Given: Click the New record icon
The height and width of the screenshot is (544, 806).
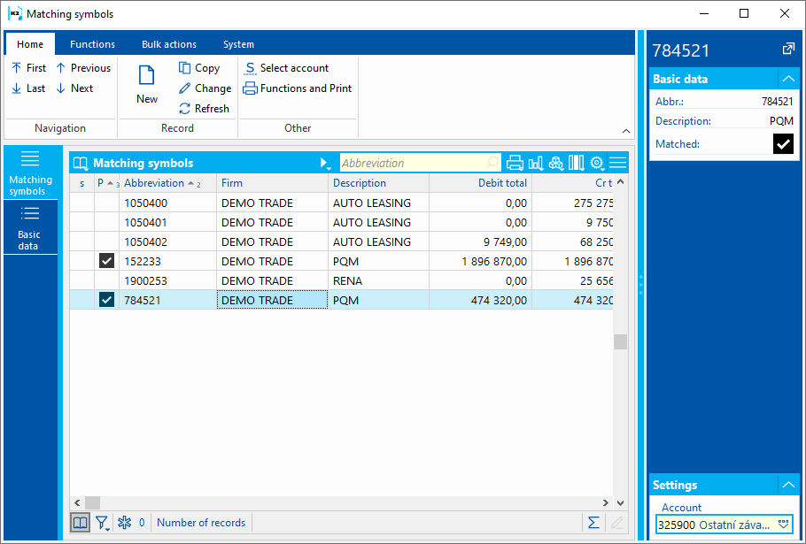Looking at the screenshot, I should [147, 84].
